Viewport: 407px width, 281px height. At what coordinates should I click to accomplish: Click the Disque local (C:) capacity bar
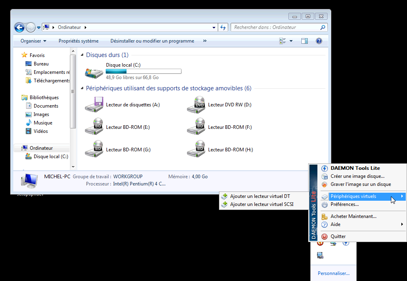(x=143, y=71)
